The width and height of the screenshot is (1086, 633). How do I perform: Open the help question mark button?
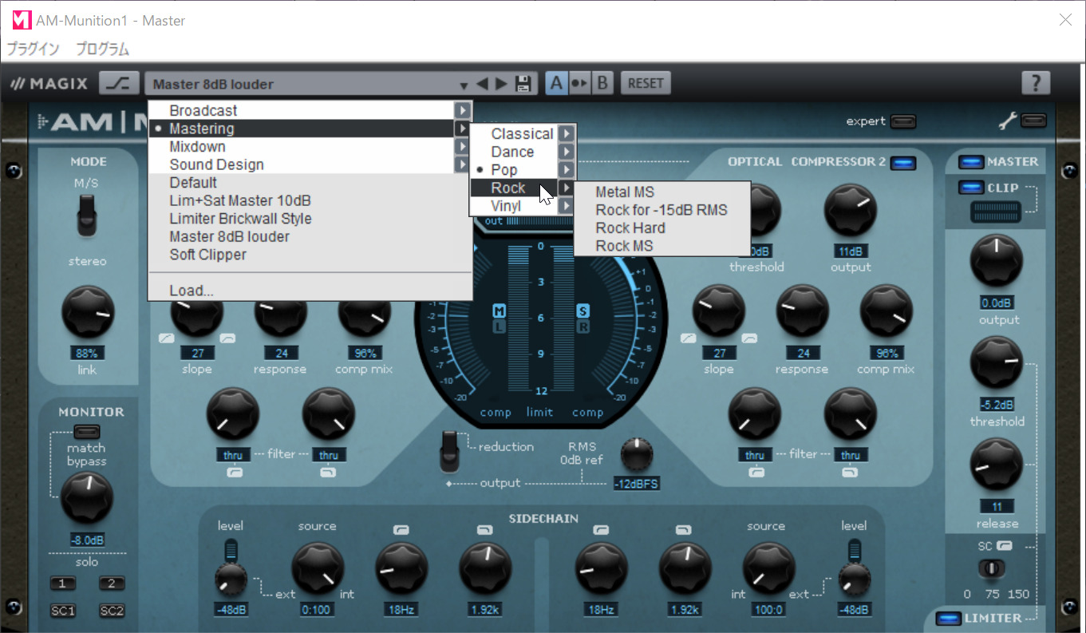coord(1036,83)
